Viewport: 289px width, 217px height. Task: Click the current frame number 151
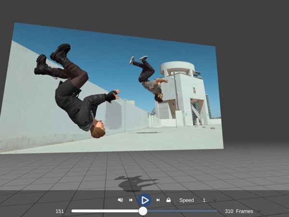[x=60, y=211]
